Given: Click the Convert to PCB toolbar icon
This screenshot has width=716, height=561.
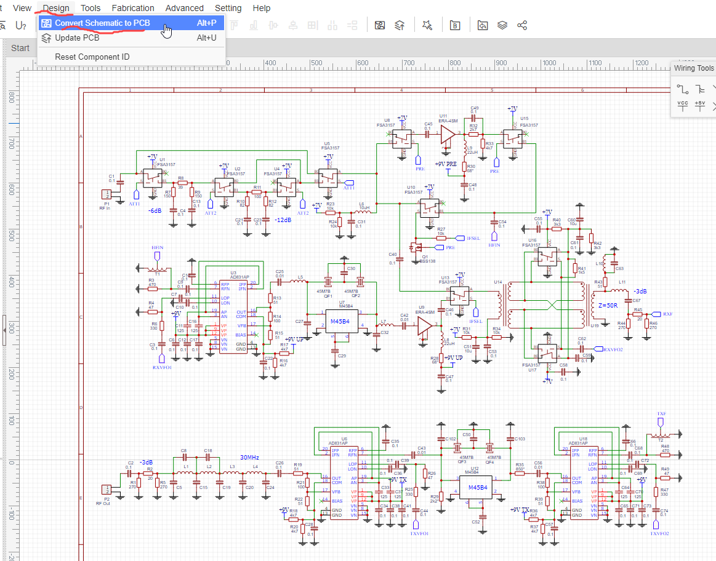Looking at the screenshot, I should 380,25.
